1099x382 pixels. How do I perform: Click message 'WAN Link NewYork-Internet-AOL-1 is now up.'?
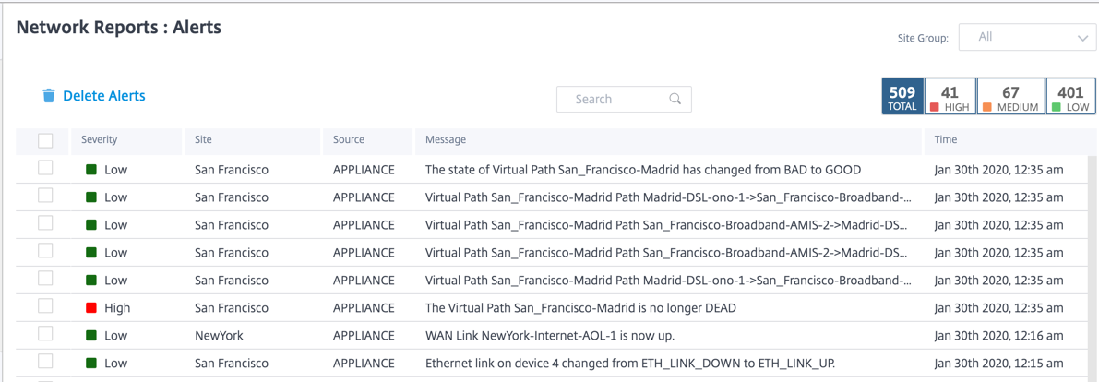point(550,335)
